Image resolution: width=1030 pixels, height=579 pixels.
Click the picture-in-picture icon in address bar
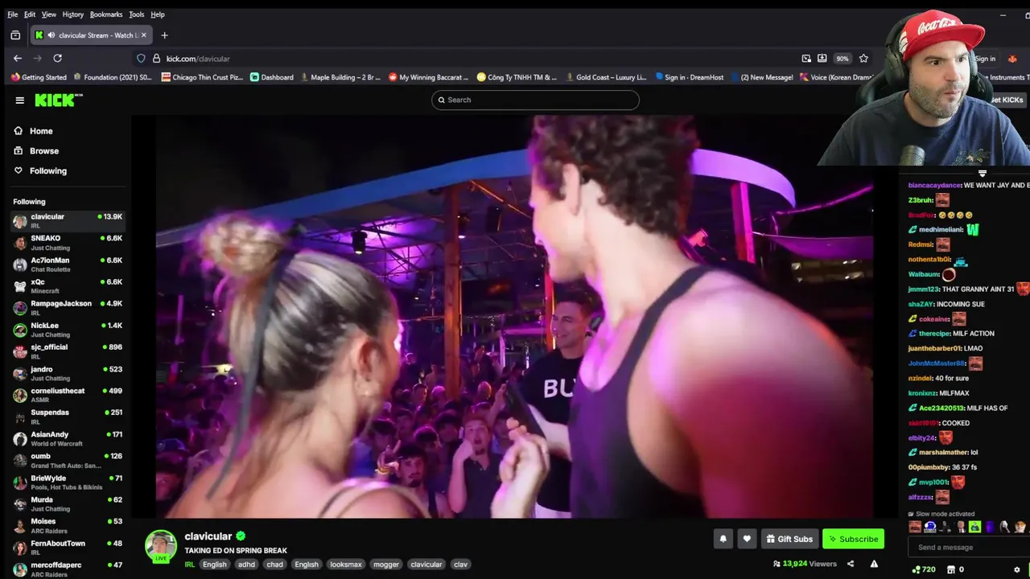[806, 59]
